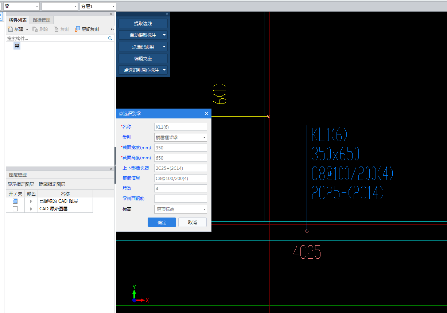This screenshot has width=447, height=313.
Task: Select the 梁 item in component list
Action: click(17, 46)
